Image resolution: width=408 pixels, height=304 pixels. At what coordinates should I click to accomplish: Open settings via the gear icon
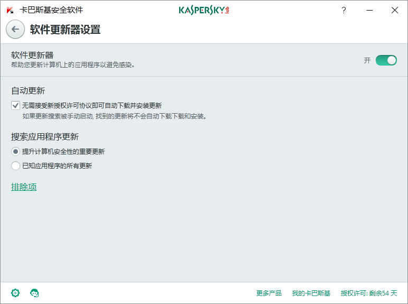15,293
